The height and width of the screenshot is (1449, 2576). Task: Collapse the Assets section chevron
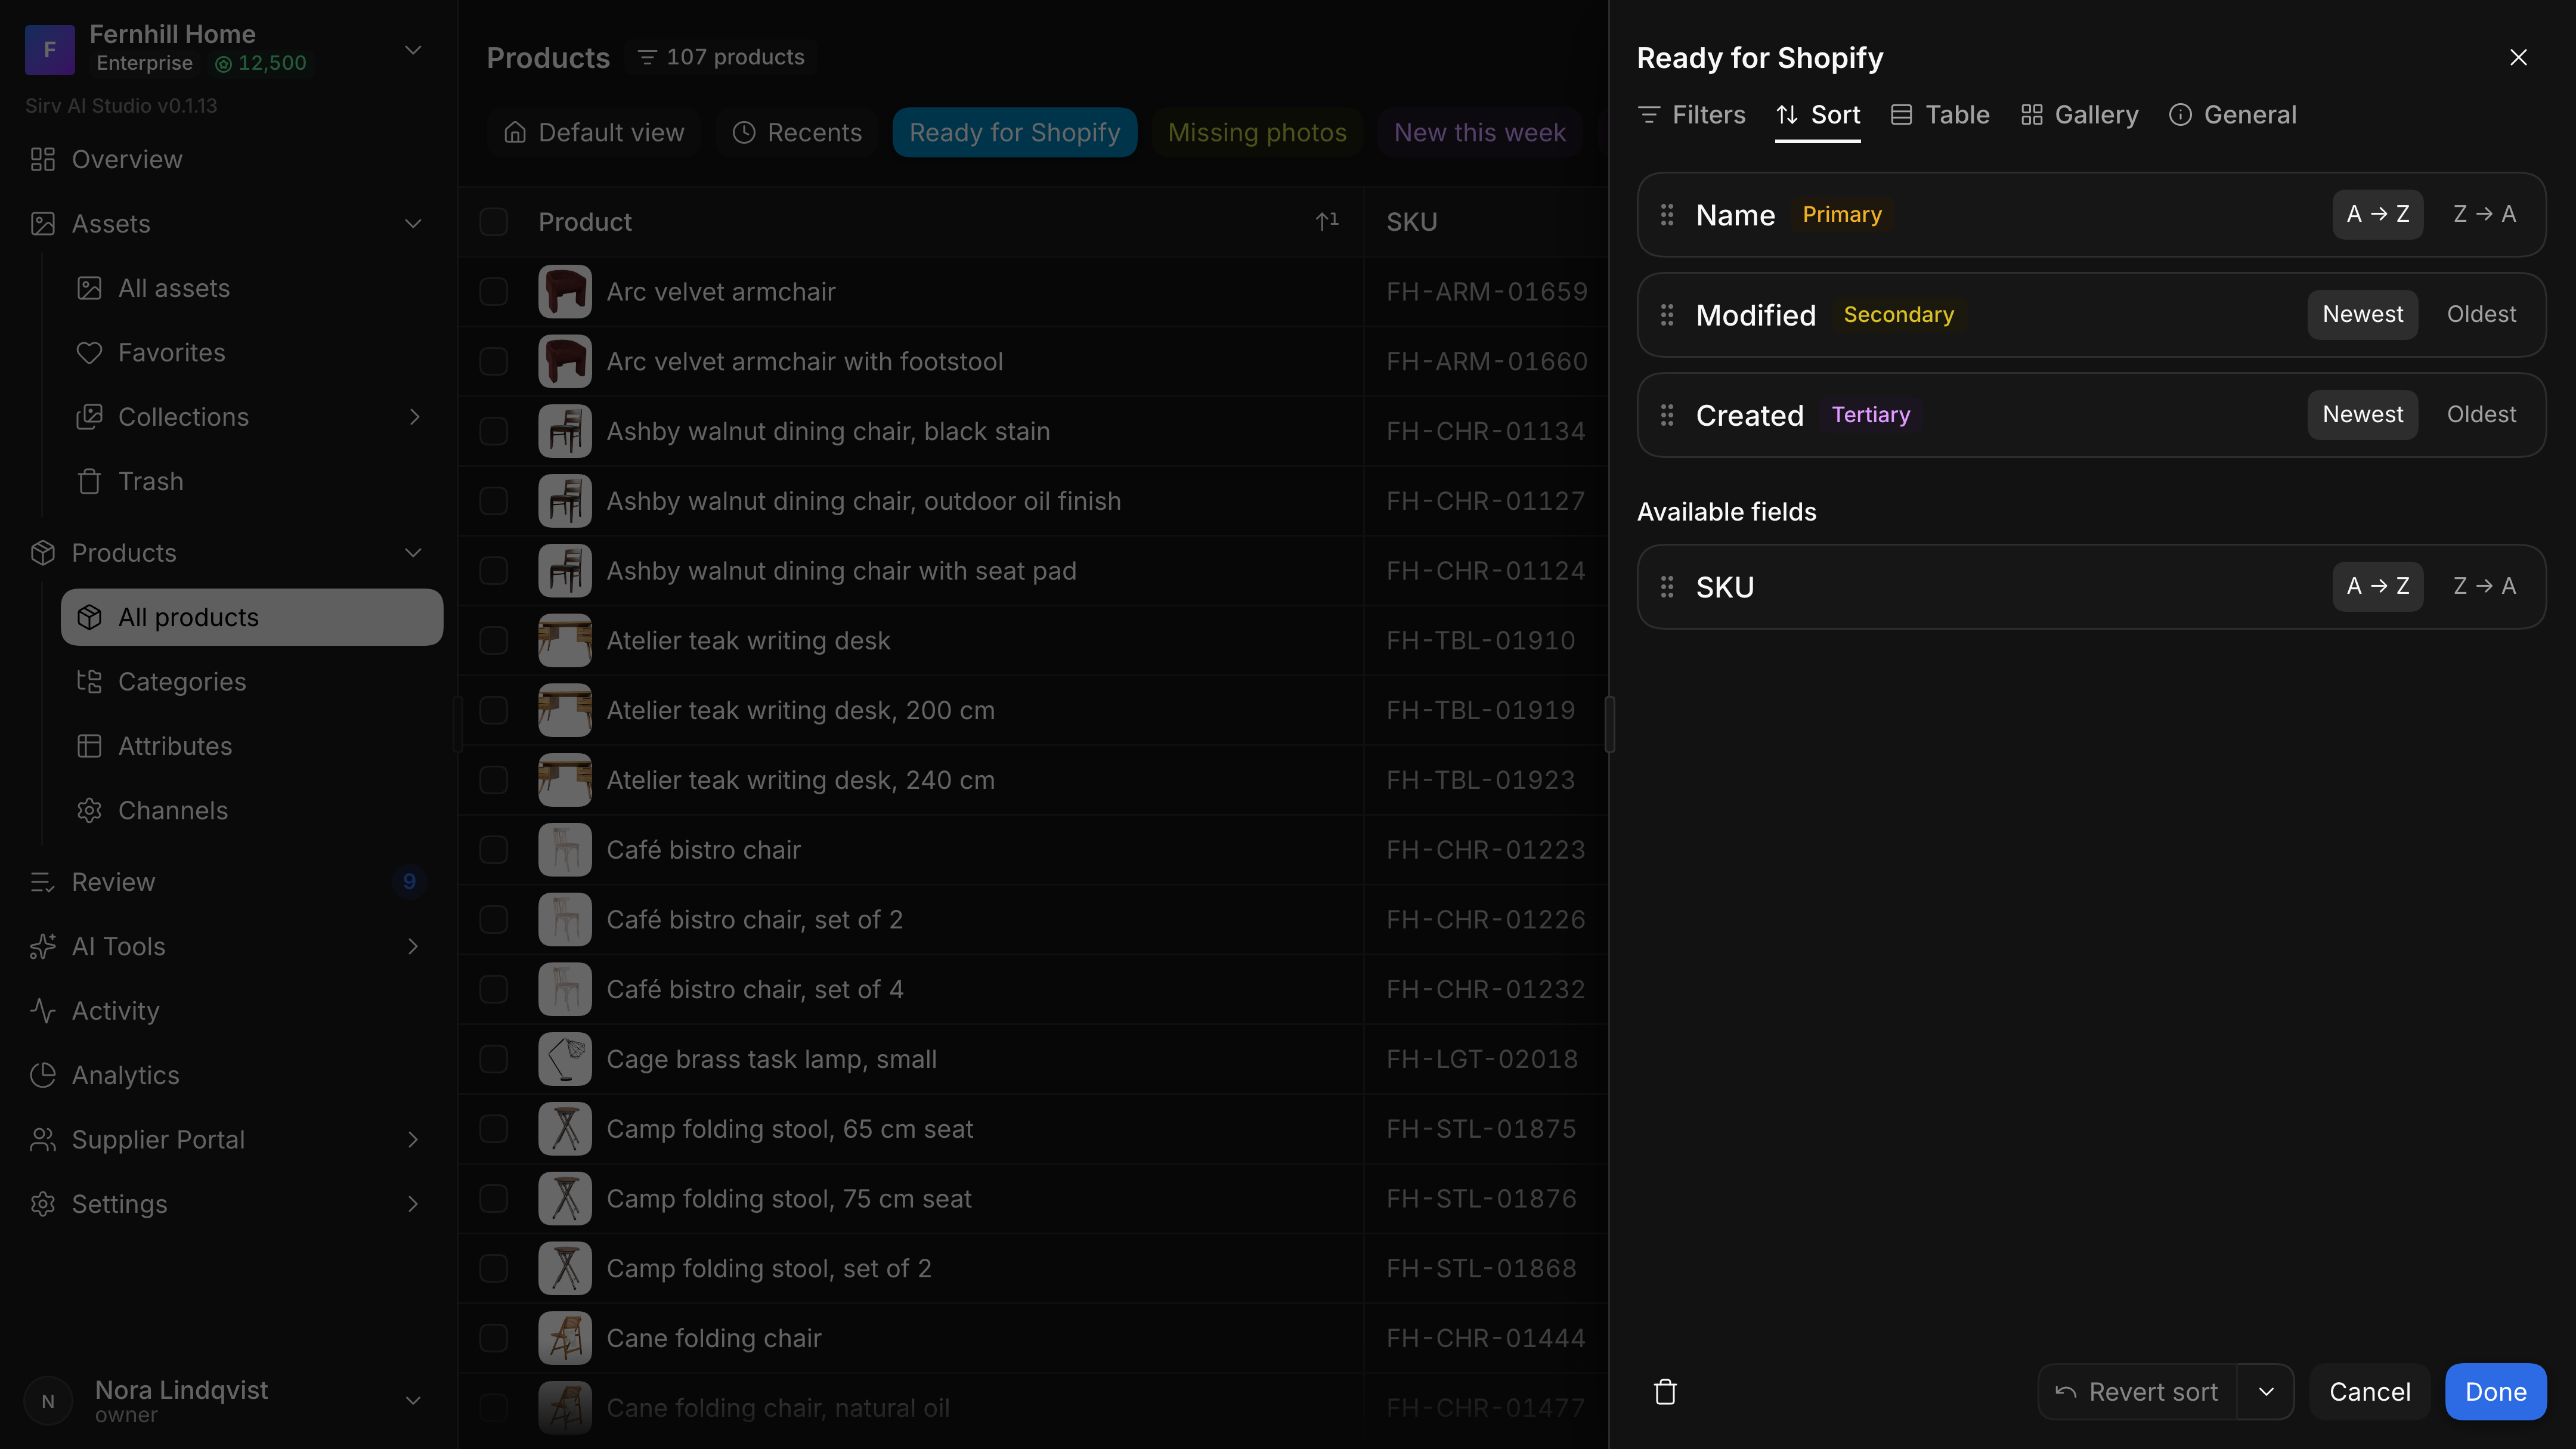(413, 224)
